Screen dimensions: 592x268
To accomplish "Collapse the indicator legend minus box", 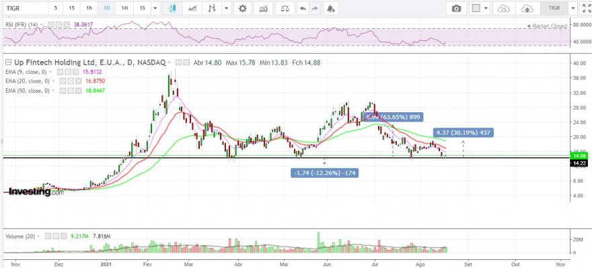I will (8, 62).
